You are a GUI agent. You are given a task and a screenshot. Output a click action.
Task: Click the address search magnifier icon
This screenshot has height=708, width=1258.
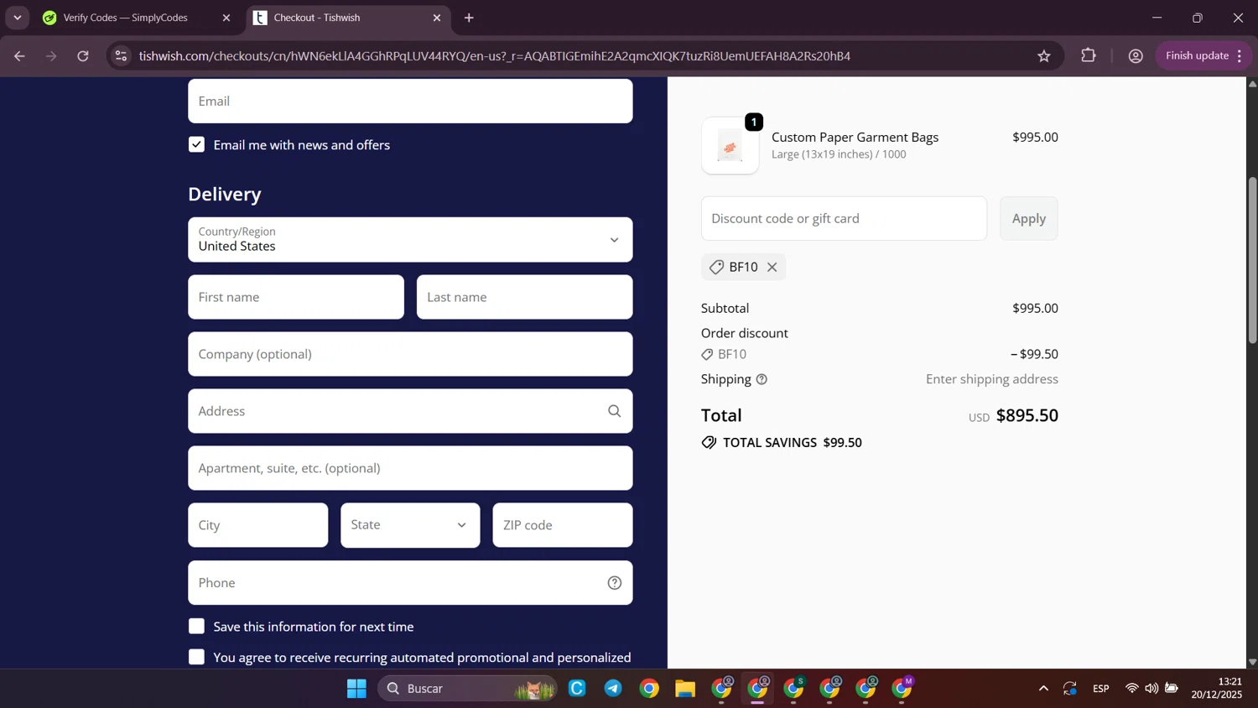coord(615,411)
